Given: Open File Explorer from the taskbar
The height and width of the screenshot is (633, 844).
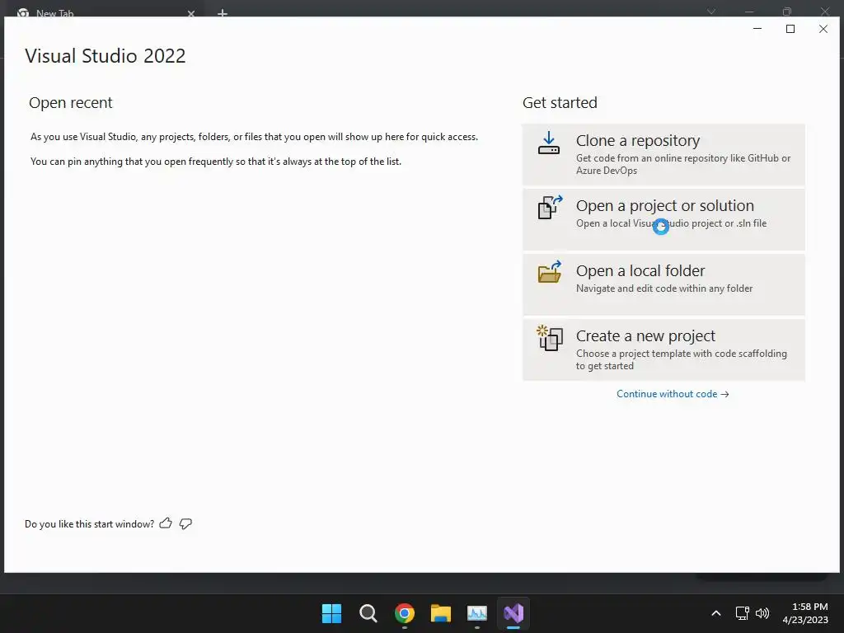Looking at the screenshot, I should [440, 613].
